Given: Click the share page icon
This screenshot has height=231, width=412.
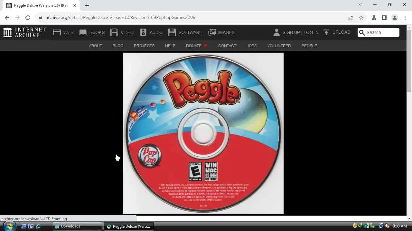Looking at the screenshot, I should (x=351, y=18).
